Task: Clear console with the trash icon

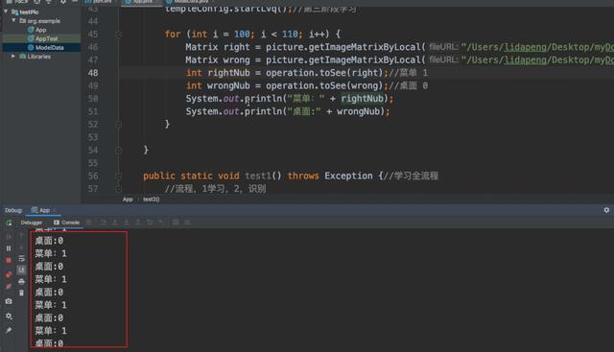Action: click(21, 293)
